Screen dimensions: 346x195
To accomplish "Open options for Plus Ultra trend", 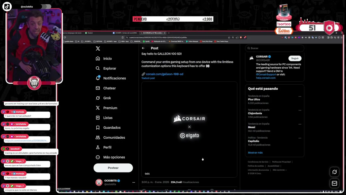I will pyautogui.click(x=300, y=96).
